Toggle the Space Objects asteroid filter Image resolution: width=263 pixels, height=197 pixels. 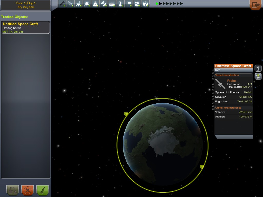137,4
